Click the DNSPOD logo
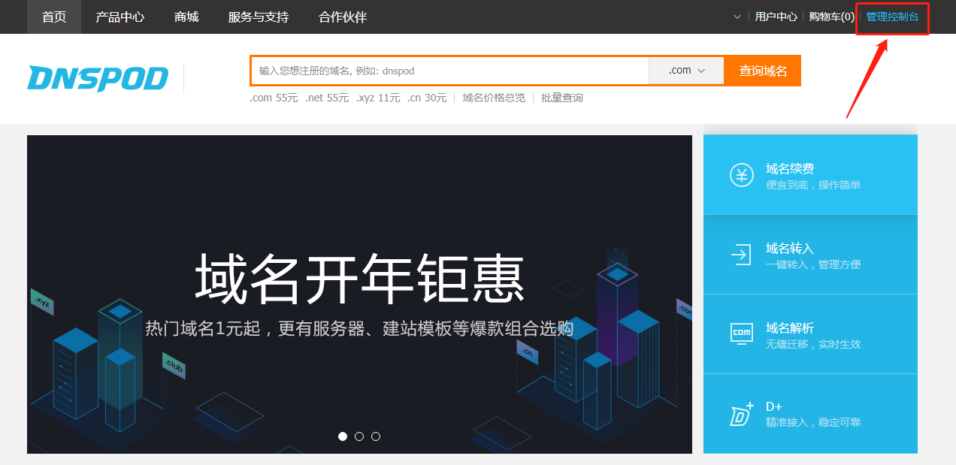 (98, 78)
